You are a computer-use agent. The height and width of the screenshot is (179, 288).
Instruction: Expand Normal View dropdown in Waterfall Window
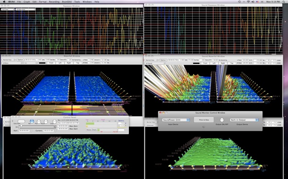click(x=9, y=60)
